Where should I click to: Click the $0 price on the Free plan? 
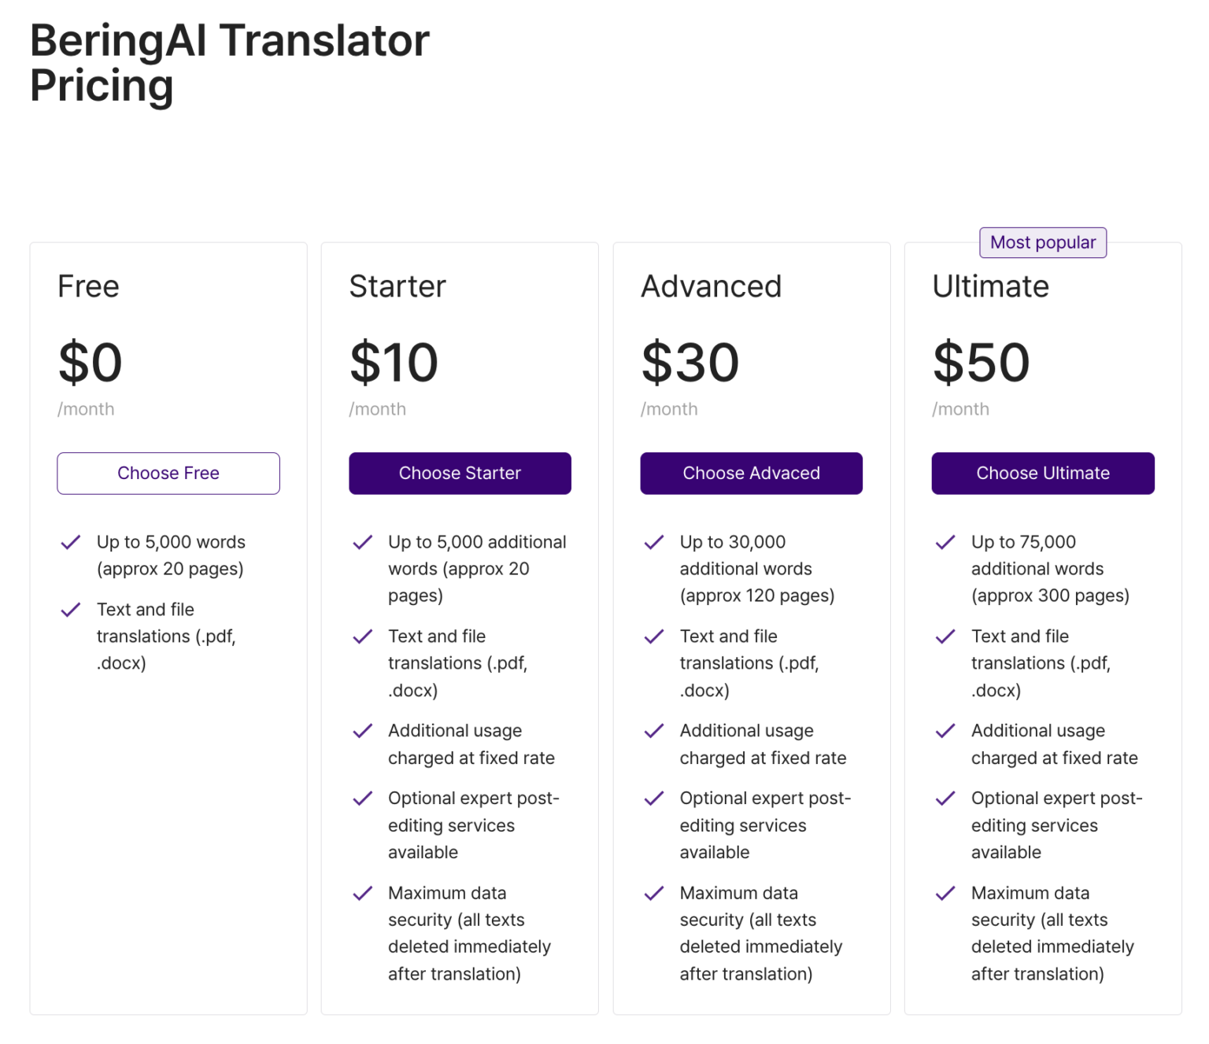pos(90,363)
